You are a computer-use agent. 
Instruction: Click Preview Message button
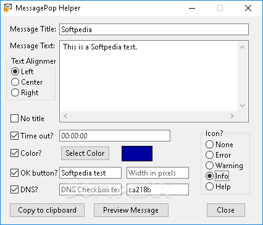tap(131, 210)
